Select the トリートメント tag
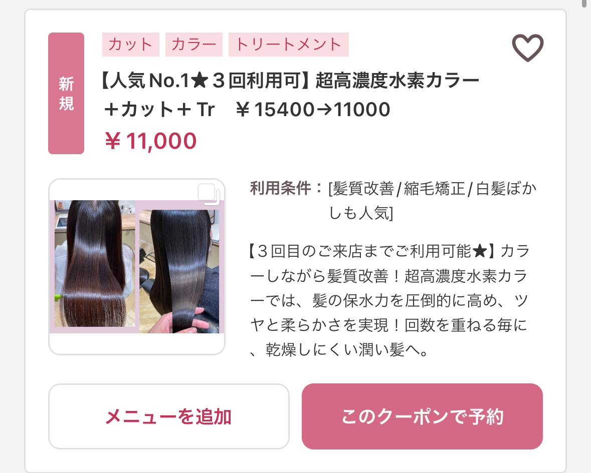 click(288, 45)
